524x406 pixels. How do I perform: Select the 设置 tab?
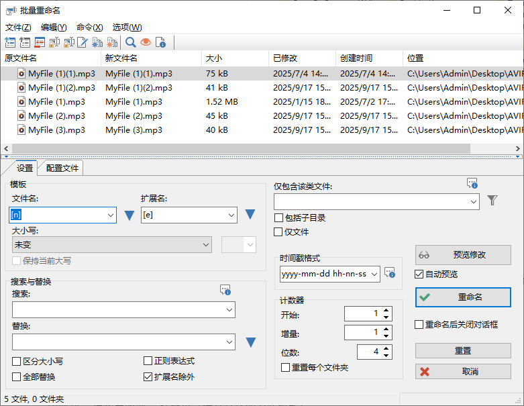click(x=25, y=168)
